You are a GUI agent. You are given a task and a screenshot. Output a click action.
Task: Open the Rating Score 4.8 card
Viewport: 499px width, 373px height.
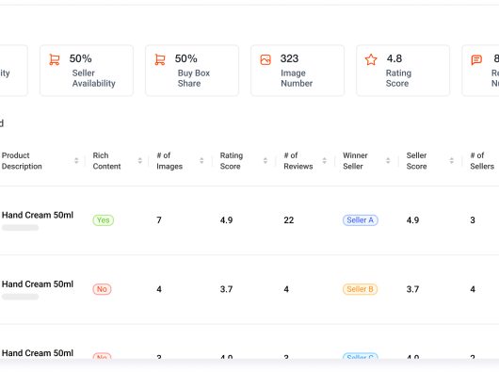403,71
